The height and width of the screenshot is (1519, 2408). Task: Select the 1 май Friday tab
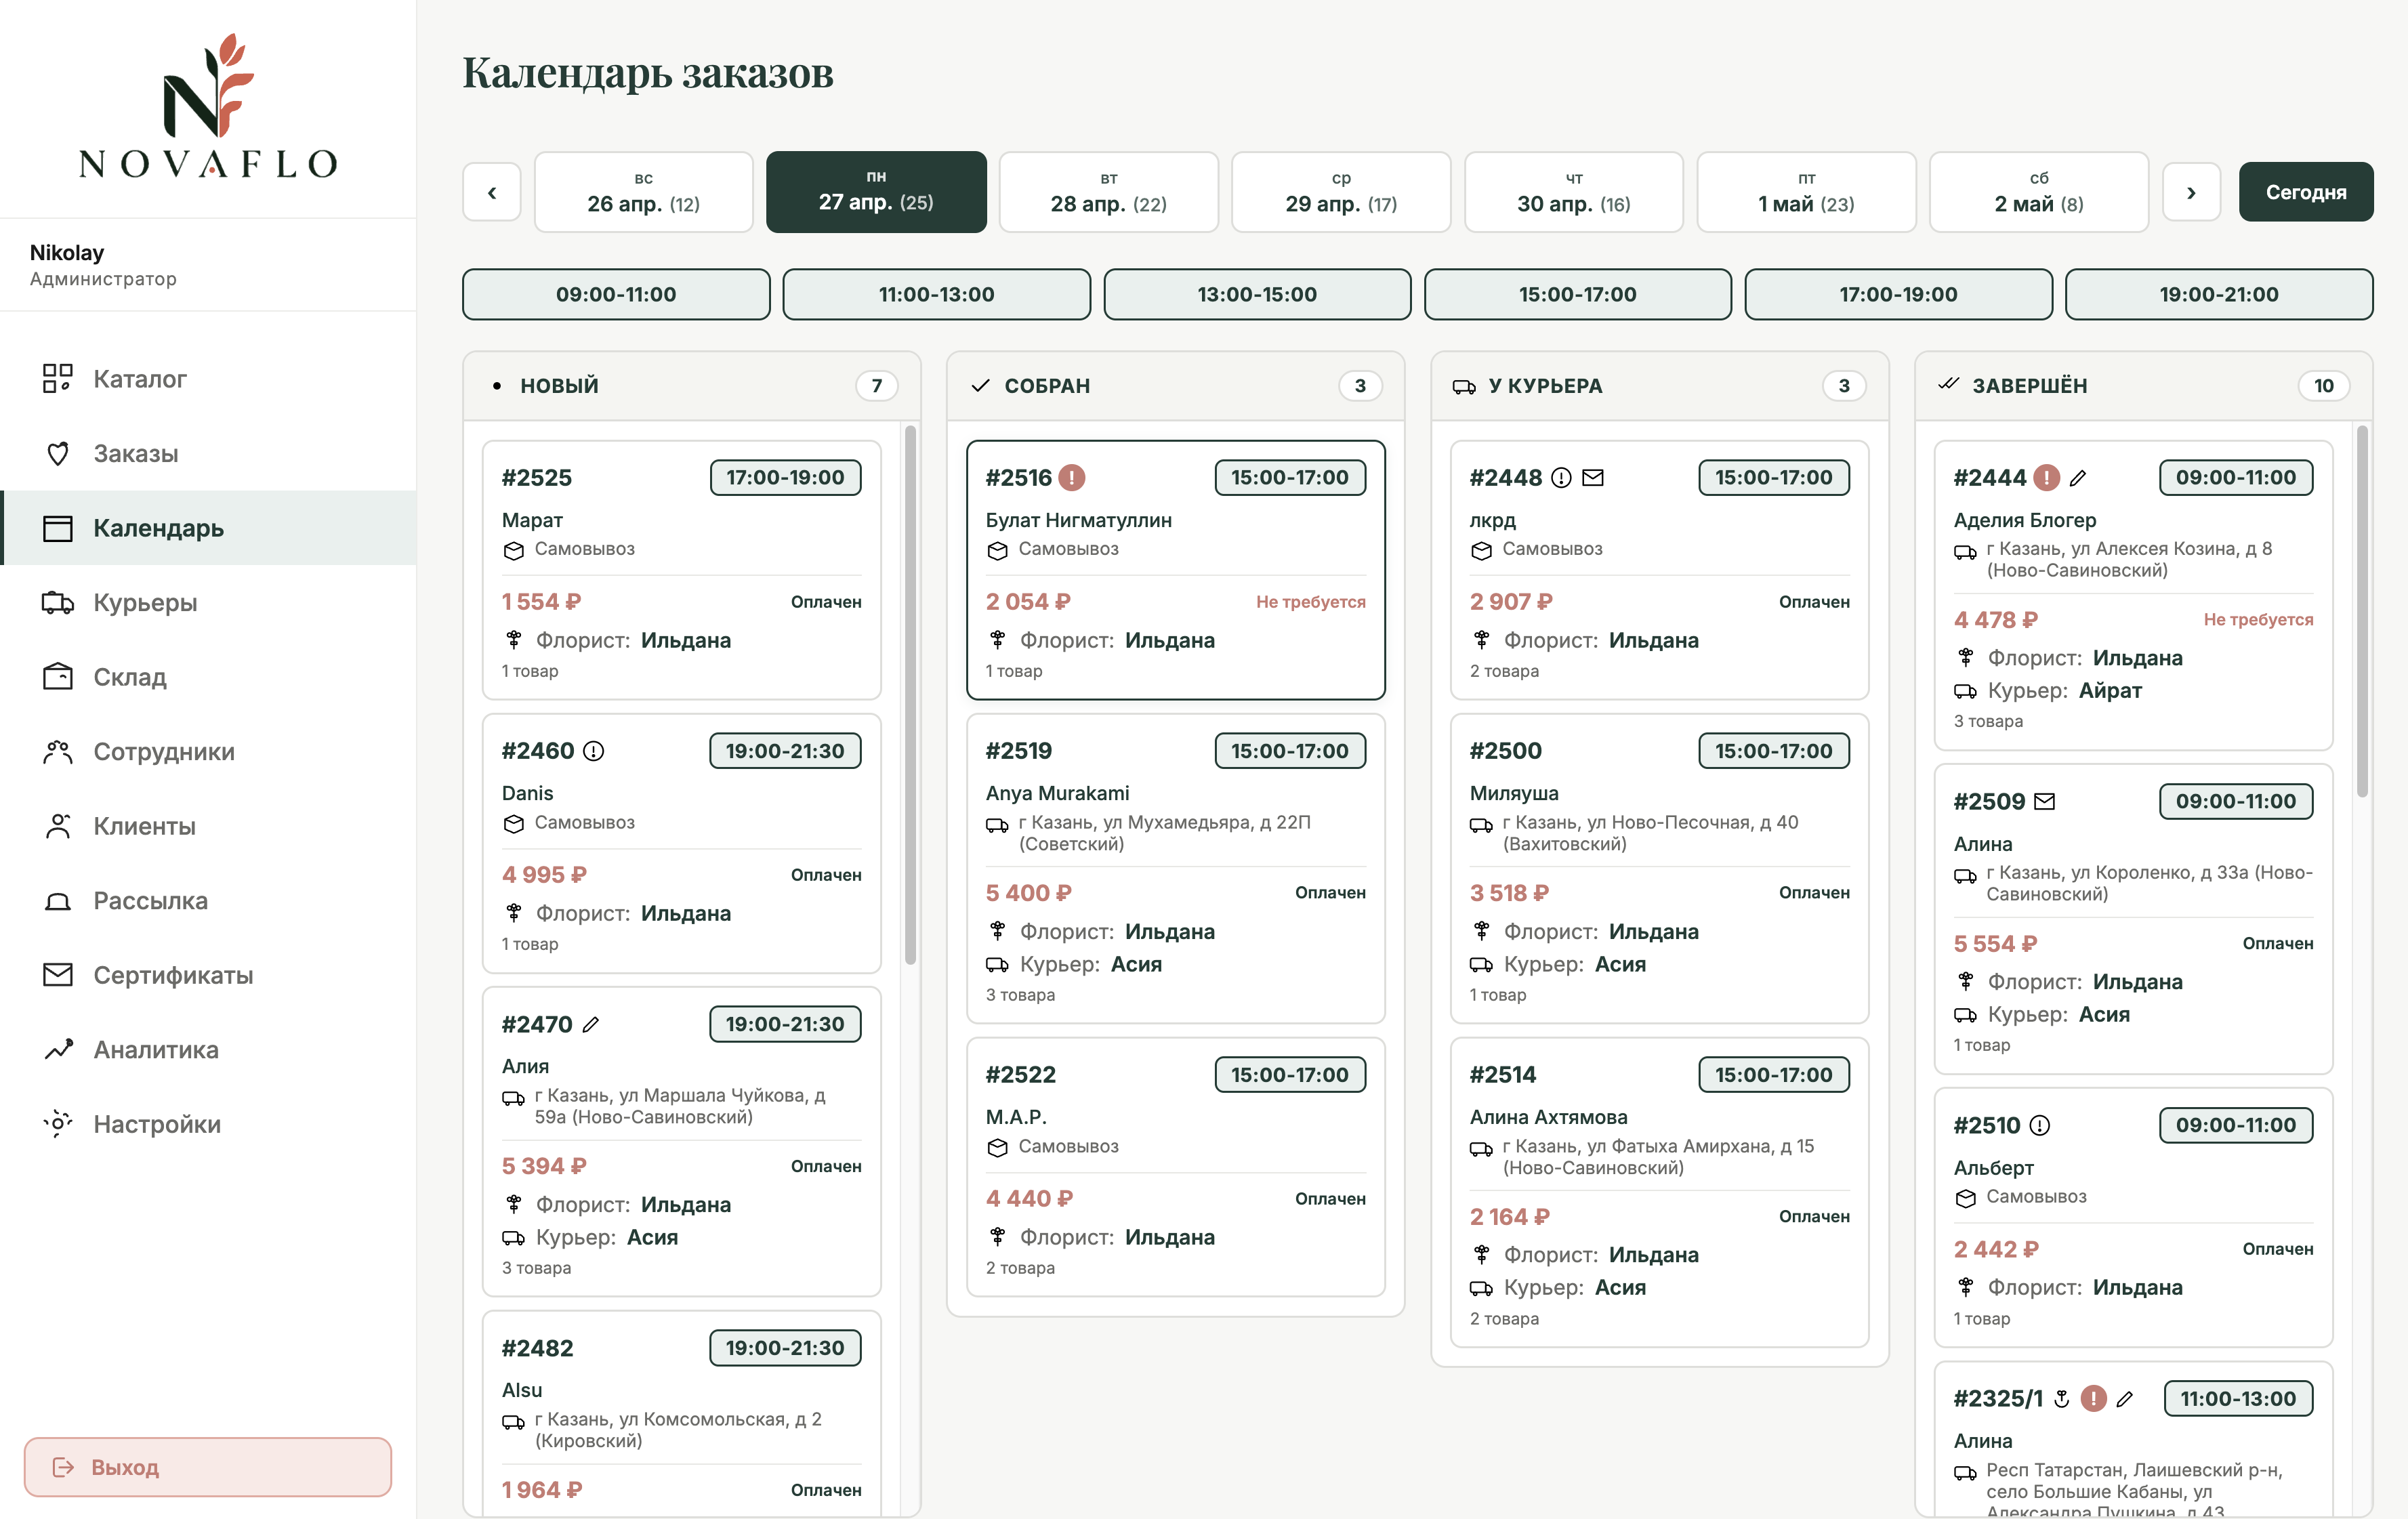coord(1806,192)
